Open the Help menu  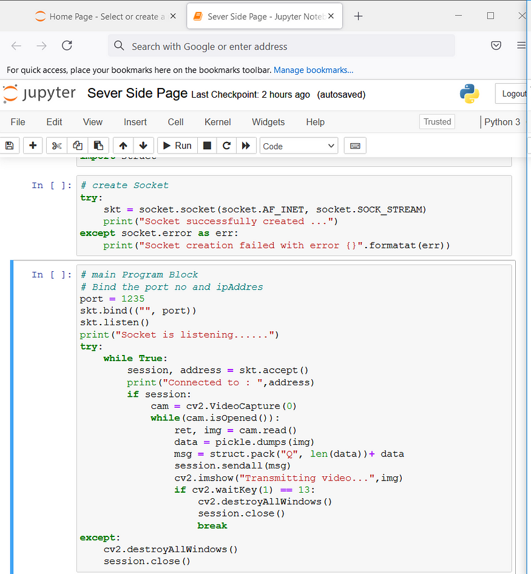(x=316, y=122)
